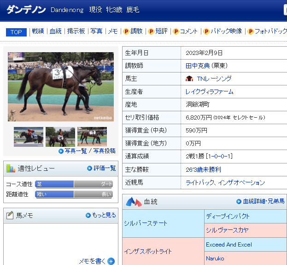Switch to the 血統 pedigree tab
Viewport: 287px width, 265px height.
click(55, 31)
